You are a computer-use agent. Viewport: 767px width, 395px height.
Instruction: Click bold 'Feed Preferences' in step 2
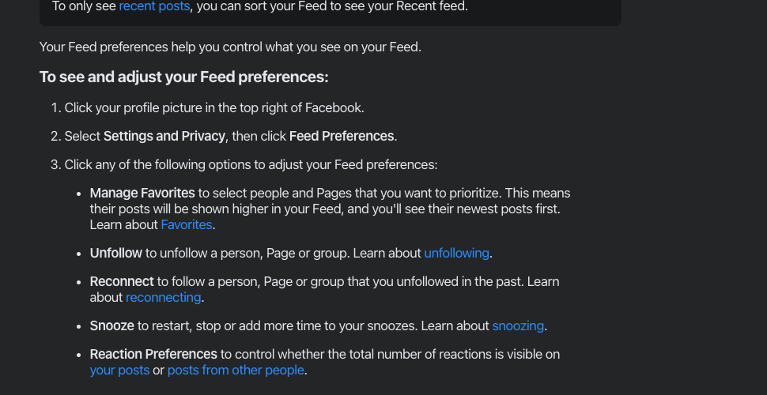click(342, 137)
